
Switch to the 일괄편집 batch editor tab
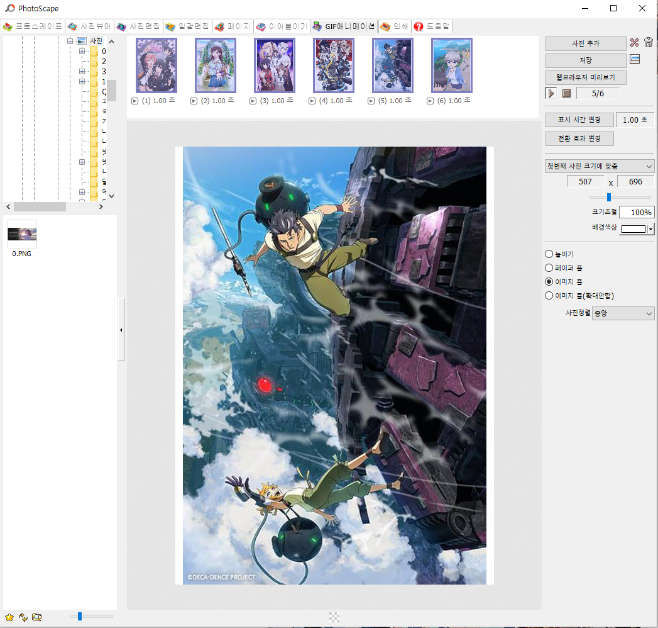pos(187,26)
